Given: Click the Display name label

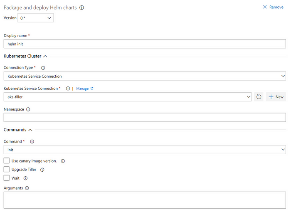Looking at the screenshot, I should (x=15, y=36).
